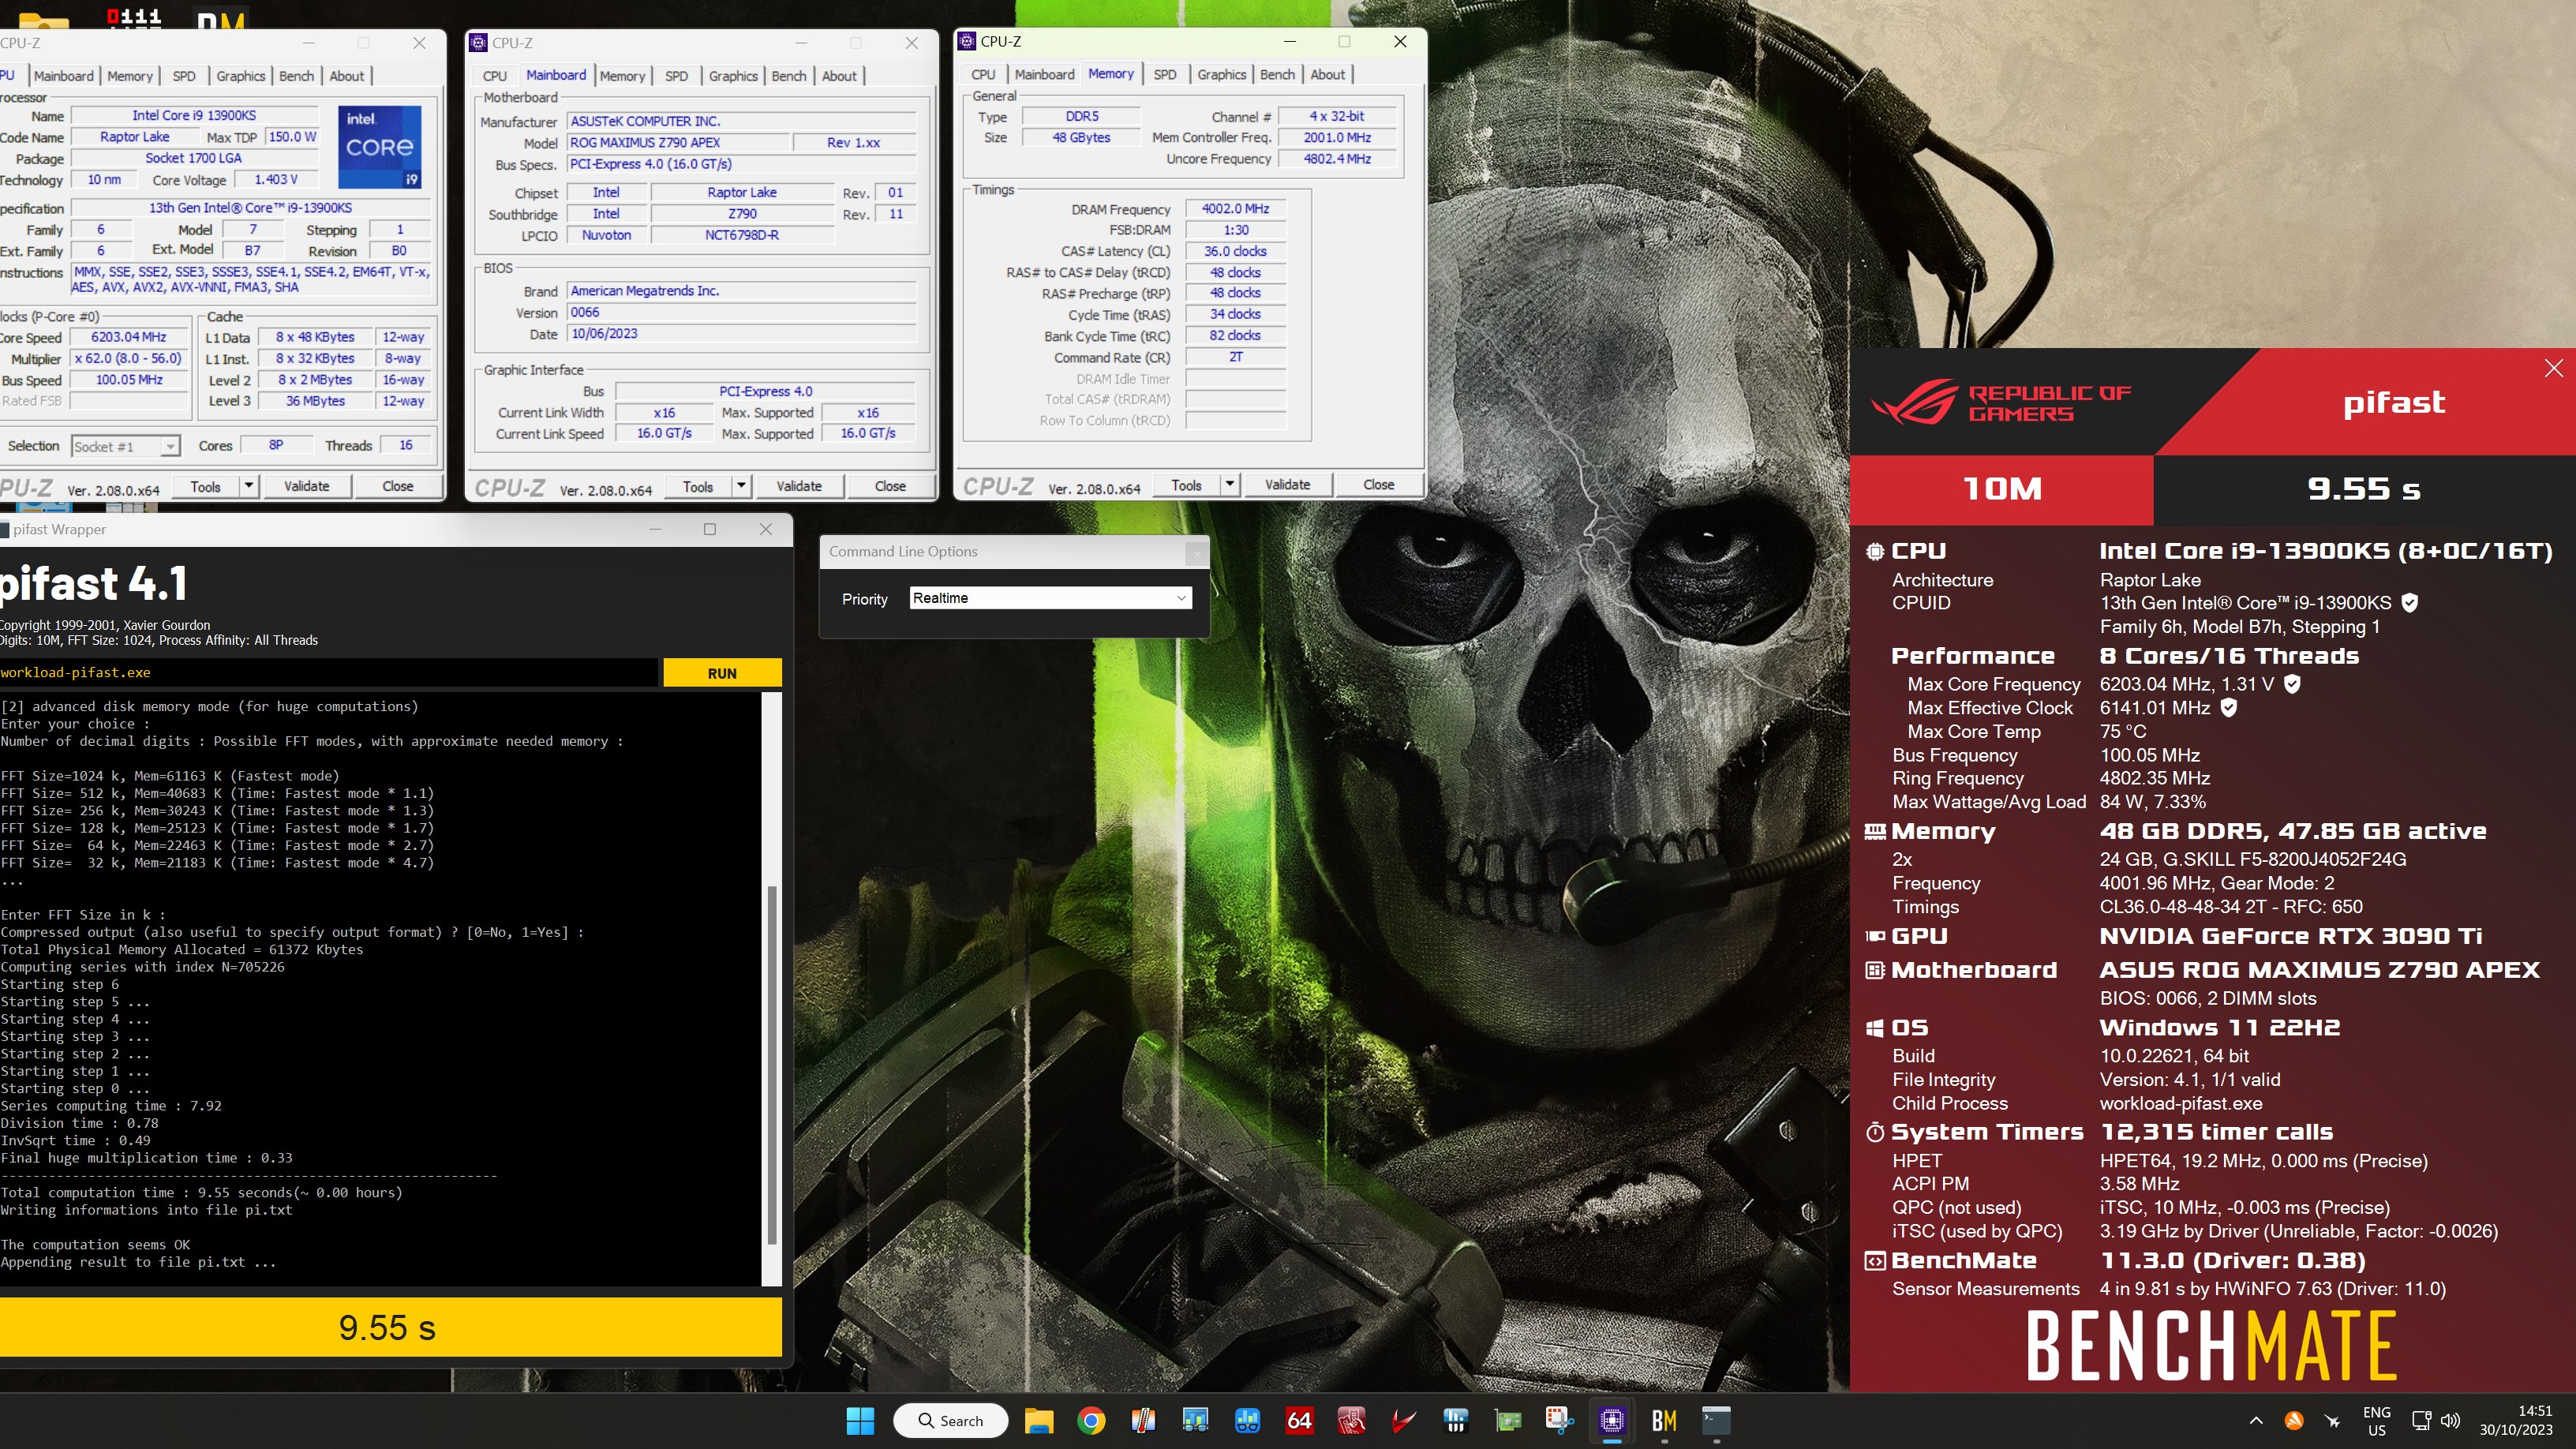Expand Tools dropdown arrow in CPU tab CPU-Z window
Image resolution: width=2576 pixels, height=1449 pixels.
coord(249,486)
